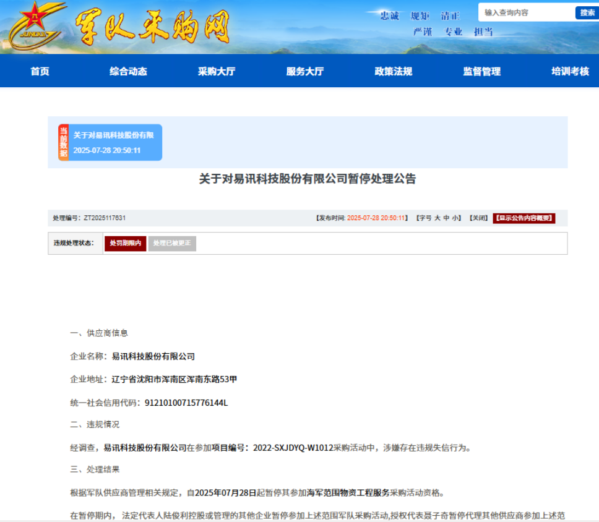Open the blue card 关于对易讯科技股份有限
Image resolution: width=599 pixels, height=522 pixels.
[x=115, y=142]
